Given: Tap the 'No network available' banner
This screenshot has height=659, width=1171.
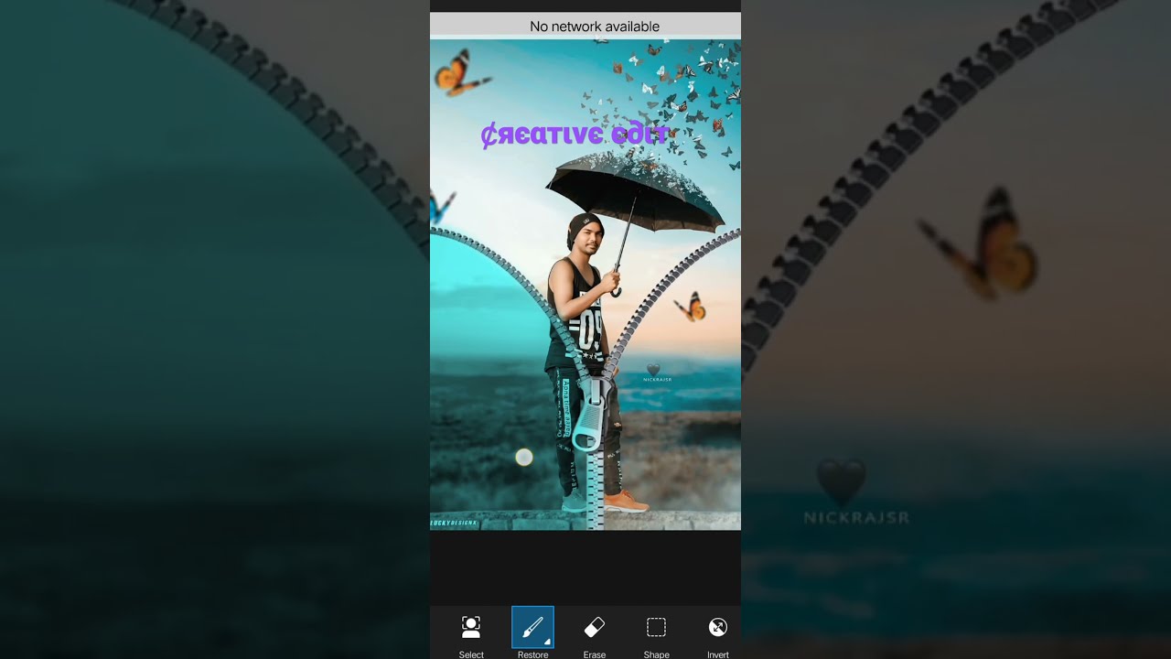Looking at the screenshot, I should coord(585,26).
